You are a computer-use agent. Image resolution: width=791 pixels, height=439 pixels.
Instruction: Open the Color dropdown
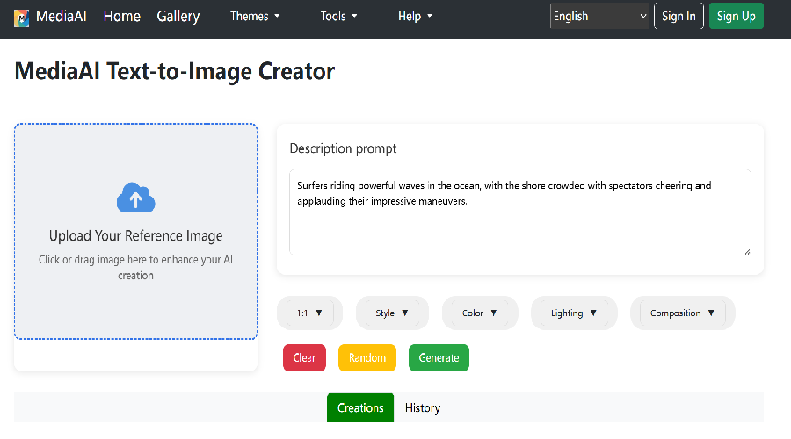click(480, 313)
